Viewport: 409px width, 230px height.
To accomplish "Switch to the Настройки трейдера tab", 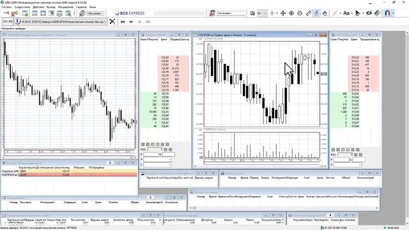I will tap(13, 28).
